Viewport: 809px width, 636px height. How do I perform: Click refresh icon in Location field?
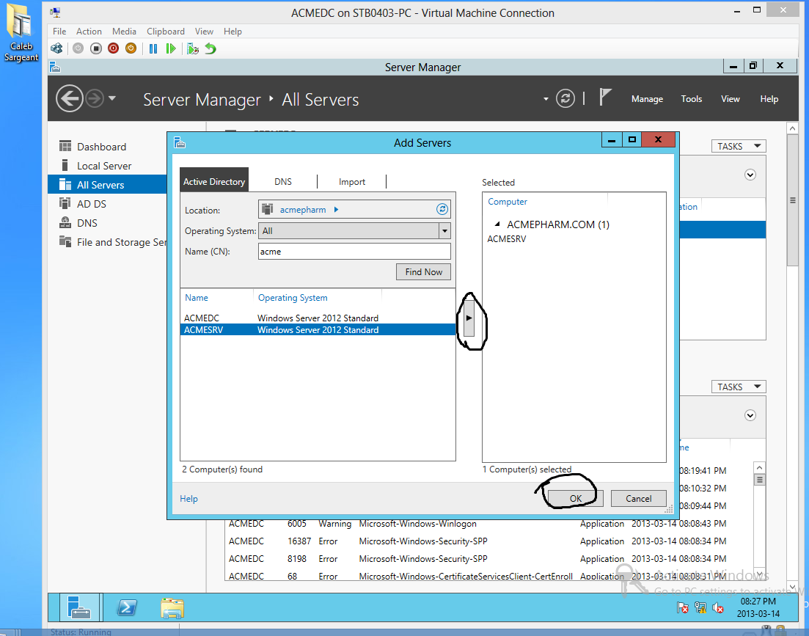(x=442, y=209)
